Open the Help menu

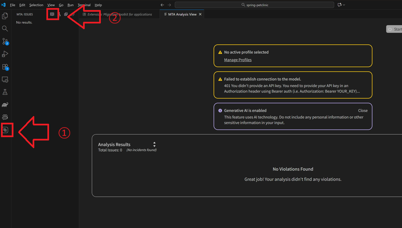98,5
